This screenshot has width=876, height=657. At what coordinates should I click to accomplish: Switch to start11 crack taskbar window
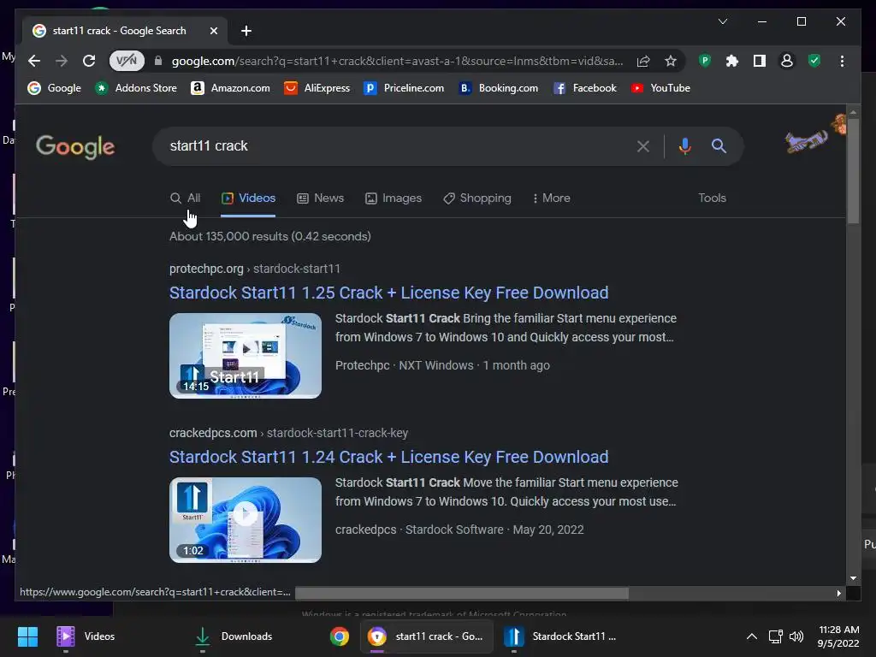coord(426,636)
